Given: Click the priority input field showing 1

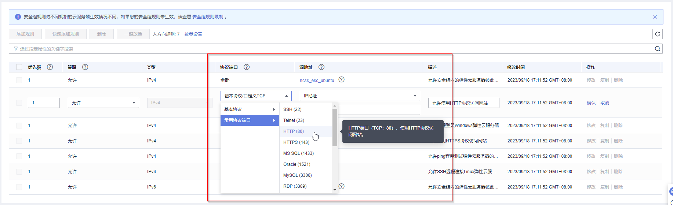Looking at the screenshot, I should point(44,103).
